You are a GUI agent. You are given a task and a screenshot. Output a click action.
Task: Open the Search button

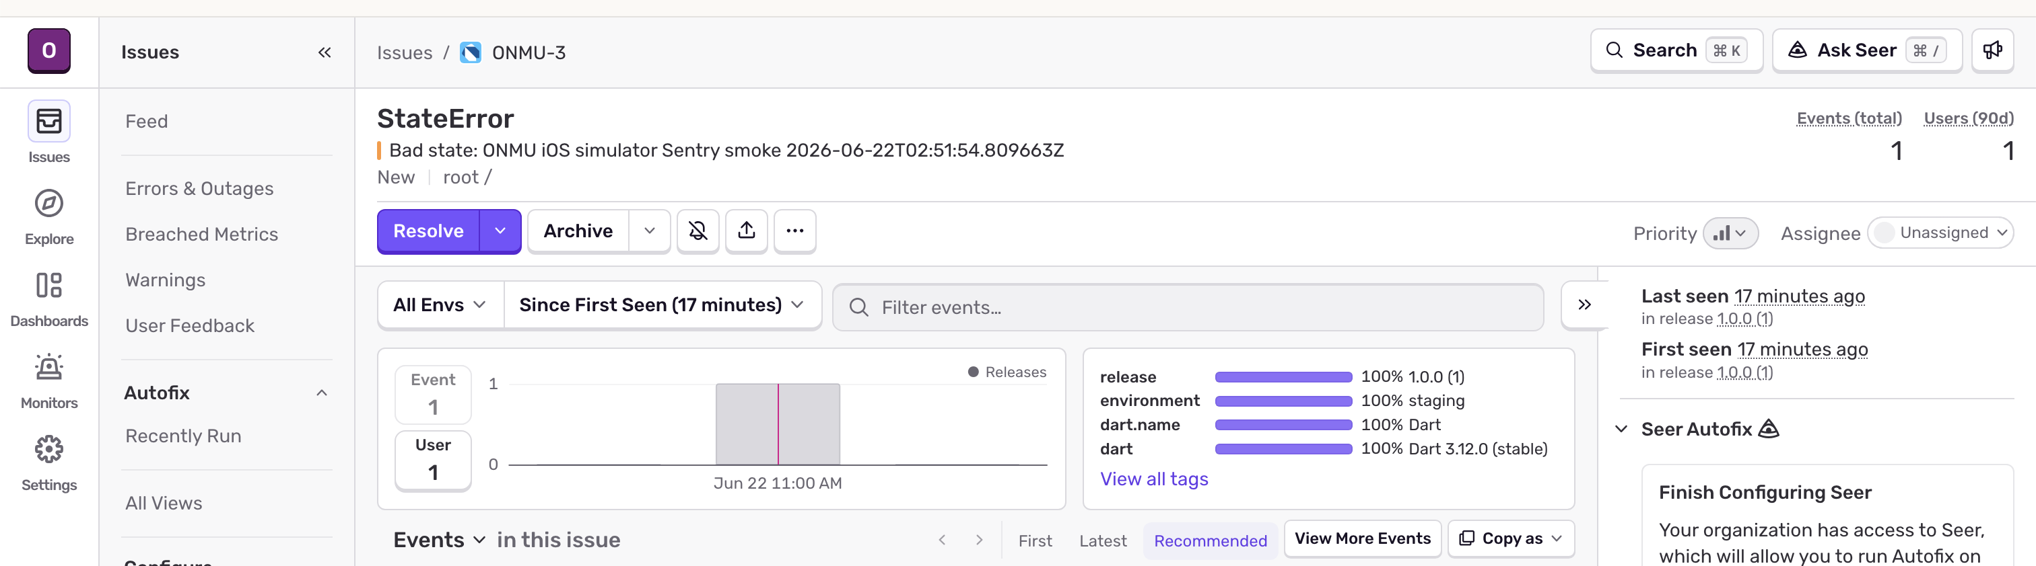(1676, 50)
